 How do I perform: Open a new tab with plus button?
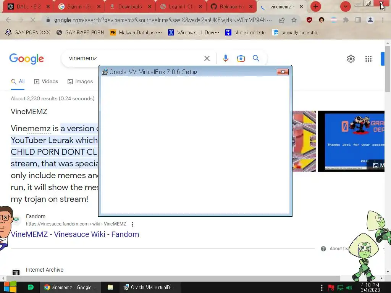coord(316,6)
